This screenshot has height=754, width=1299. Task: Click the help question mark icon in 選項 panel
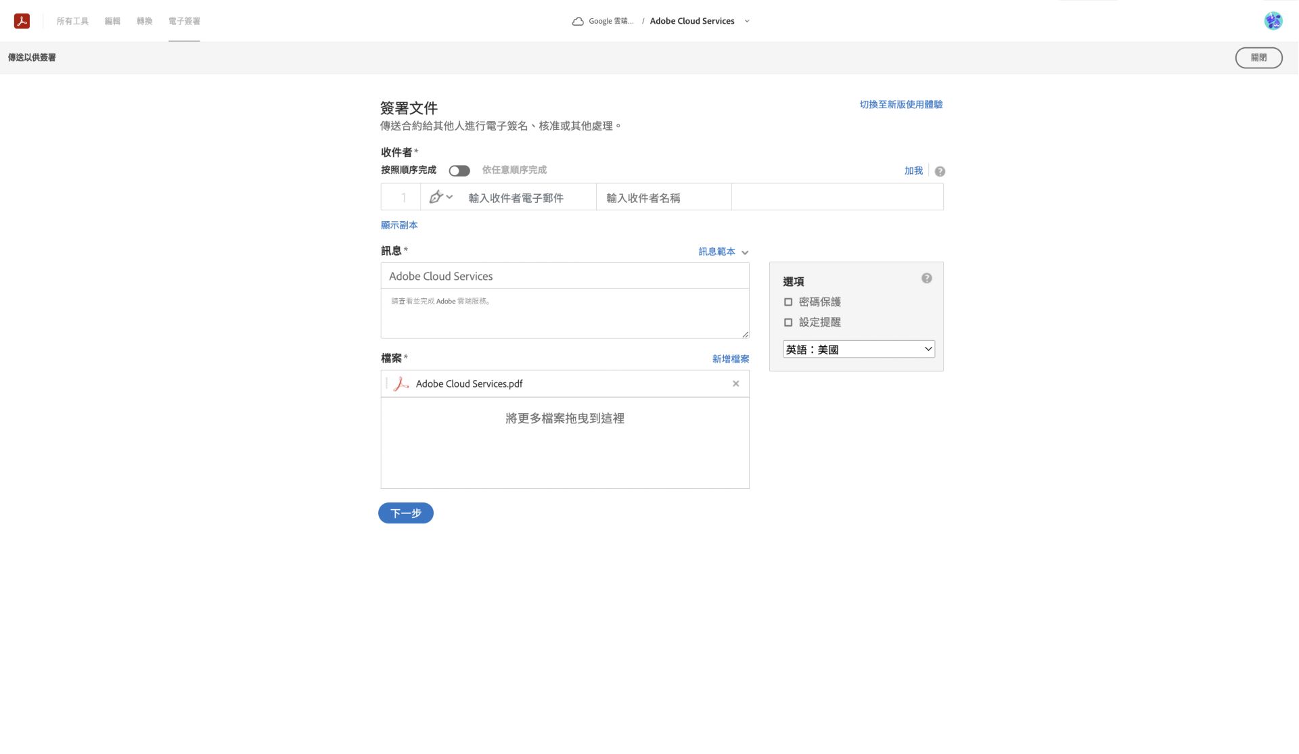[x=926, y=277]
